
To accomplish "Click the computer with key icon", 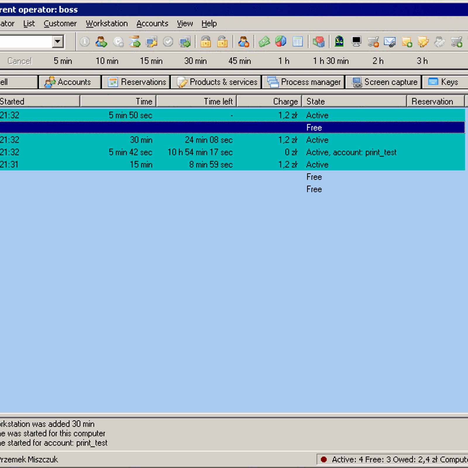I will pos(152,42).
